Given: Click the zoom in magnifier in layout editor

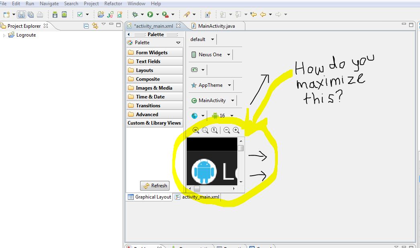Looking at the screenshot, I should (236, 130).
